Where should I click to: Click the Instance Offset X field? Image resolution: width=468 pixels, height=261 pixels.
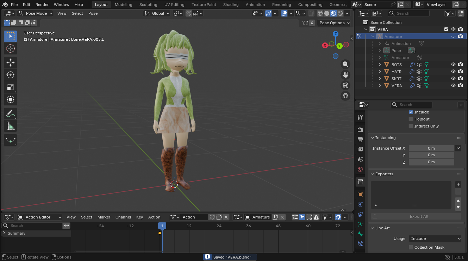pyautogui.click(x=431, y=148)
